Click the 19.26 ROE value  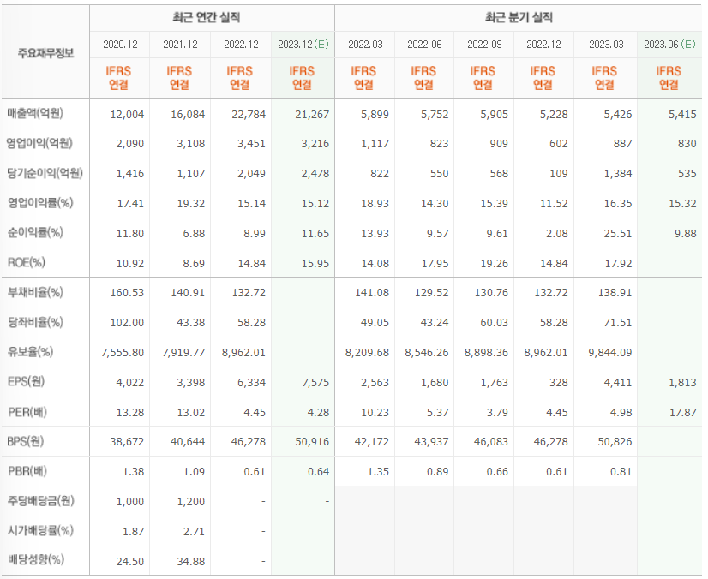point(494,263)
